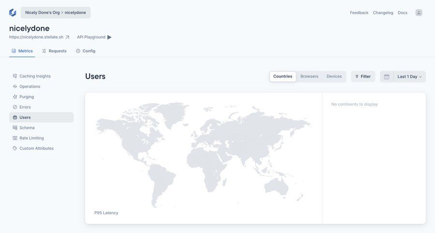Image resolution: width=435 pixels, height=233 pixels.
Task: Click the Schema sidebar icon
Action: 15,128
